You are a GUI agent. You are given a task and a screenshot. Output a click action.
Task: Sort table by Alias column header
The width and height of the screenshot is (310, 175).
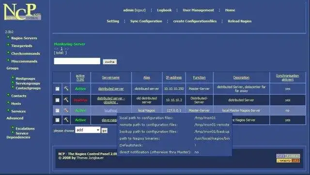(x=147, y=77)
